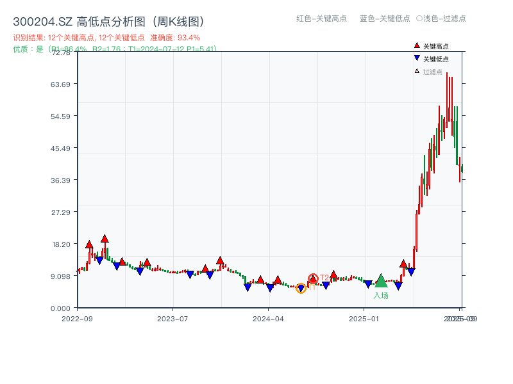
Task: Click x-axis date label 2025-01
Action: pyautogui.click(x=364, y=319)
